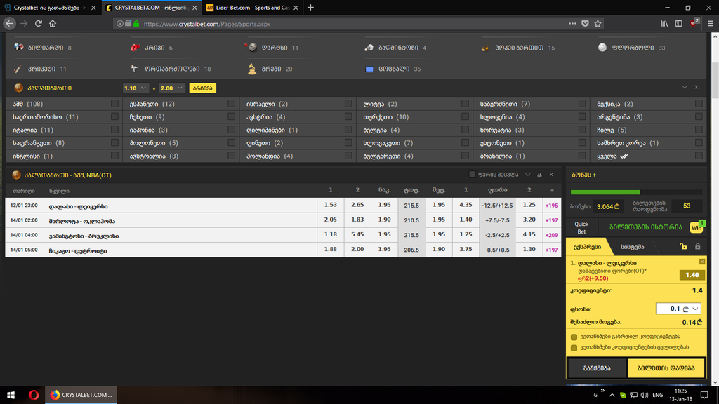Close the NBA(OT) events section
The width and height of the screenshot is (719, 404).
552,175
